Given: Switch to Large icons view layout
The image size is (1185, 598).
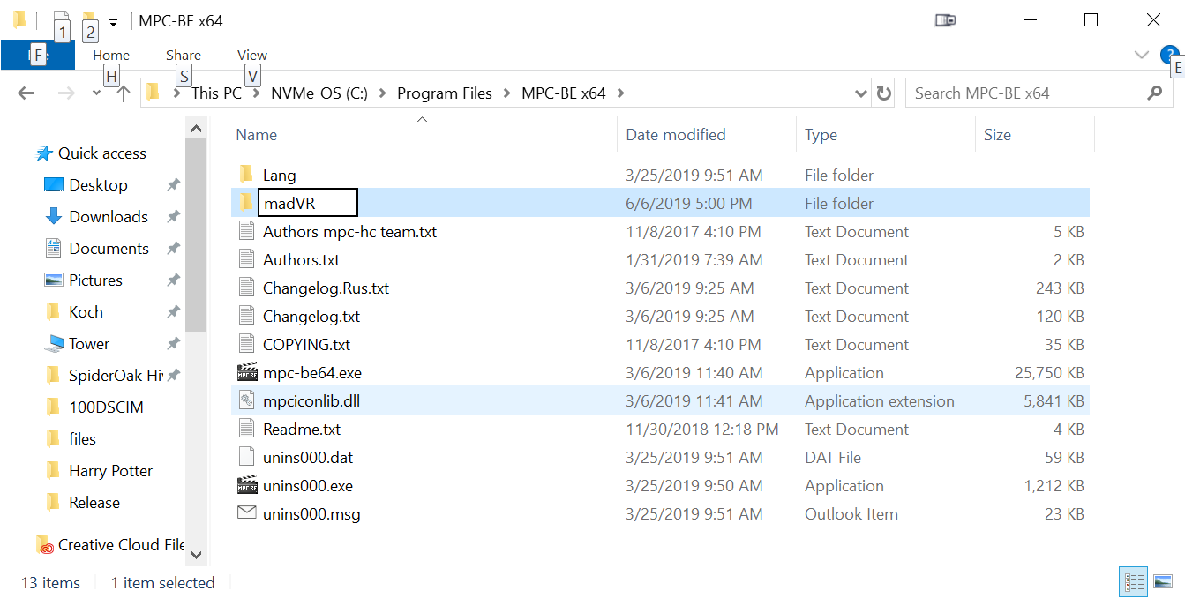Looking at the screenshot, I should pos(1163,581).
